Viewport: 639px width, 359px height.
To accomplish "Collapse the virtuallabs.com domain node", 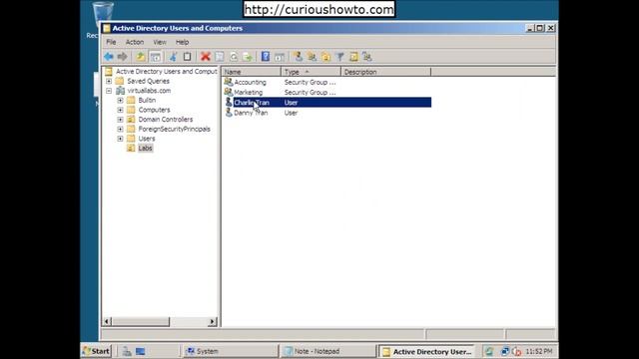I will 109,91.
